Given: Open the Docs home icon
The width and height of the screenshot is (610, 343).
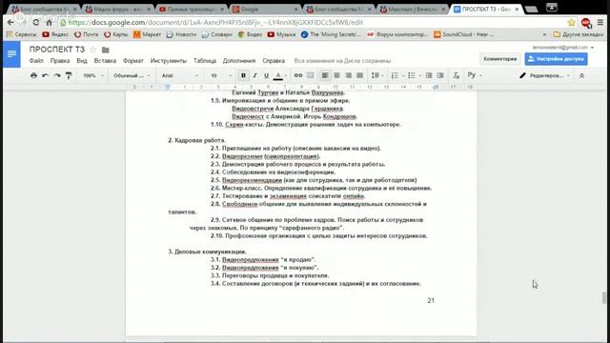Looking at the screenshot, I should coord(11,54).
